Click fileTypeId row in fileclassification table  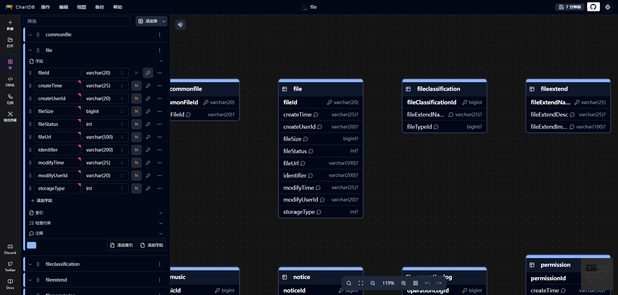445,127
